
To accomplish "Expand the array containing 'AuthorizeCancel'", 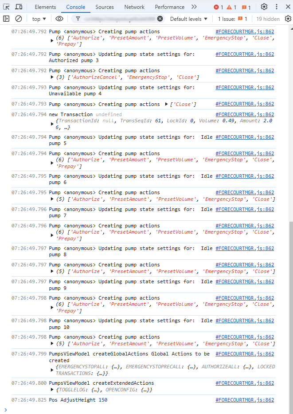I will click(x=52, y=78).
